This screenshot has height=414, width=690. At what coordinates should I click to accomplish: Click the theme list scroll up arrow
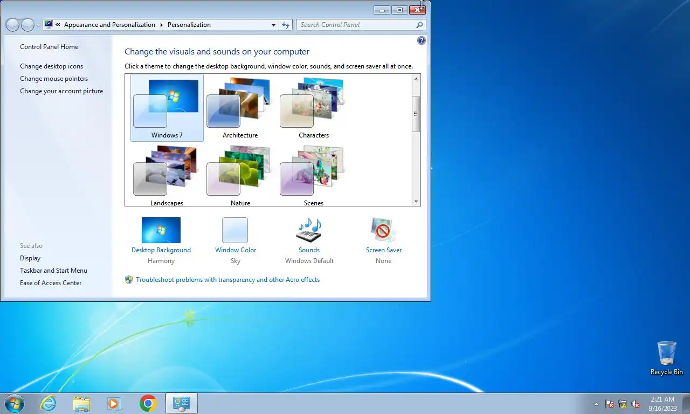pyautogui.click(x=416, y=79)
